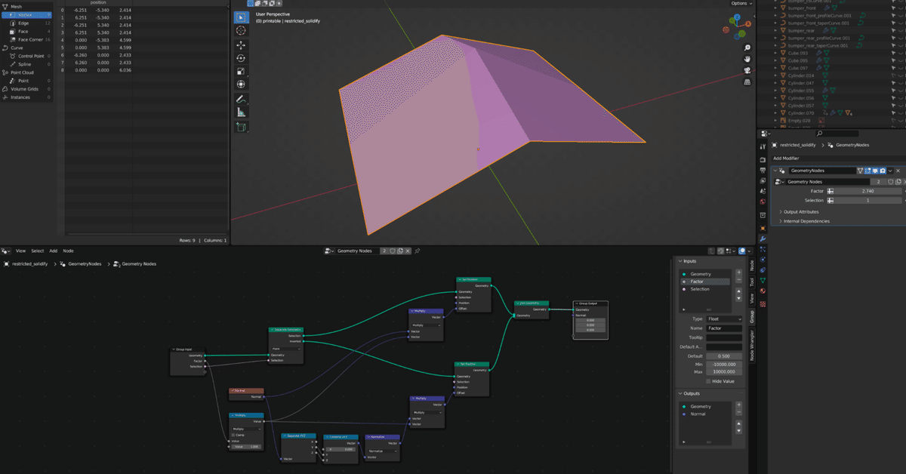
Task: Adjust the Default value field for Factor
Action: click(724, 355)
